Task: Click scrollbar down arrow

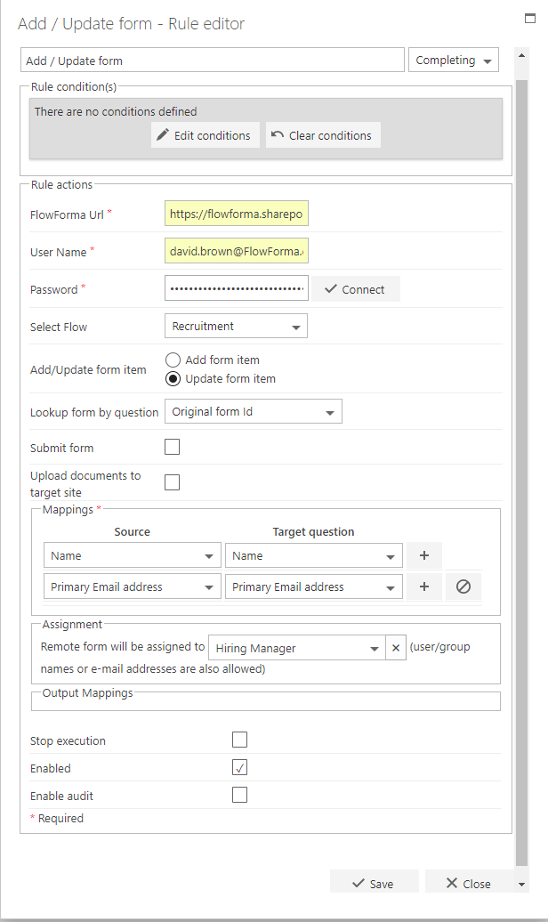Action: tap(521, 884)
